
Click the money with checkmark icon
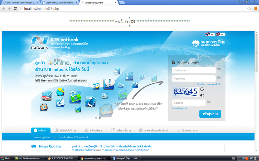point(47,96)
